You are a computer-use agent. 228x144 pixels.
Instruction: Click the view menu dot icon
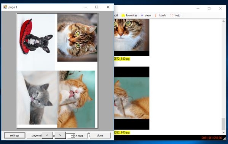[142, 15]
